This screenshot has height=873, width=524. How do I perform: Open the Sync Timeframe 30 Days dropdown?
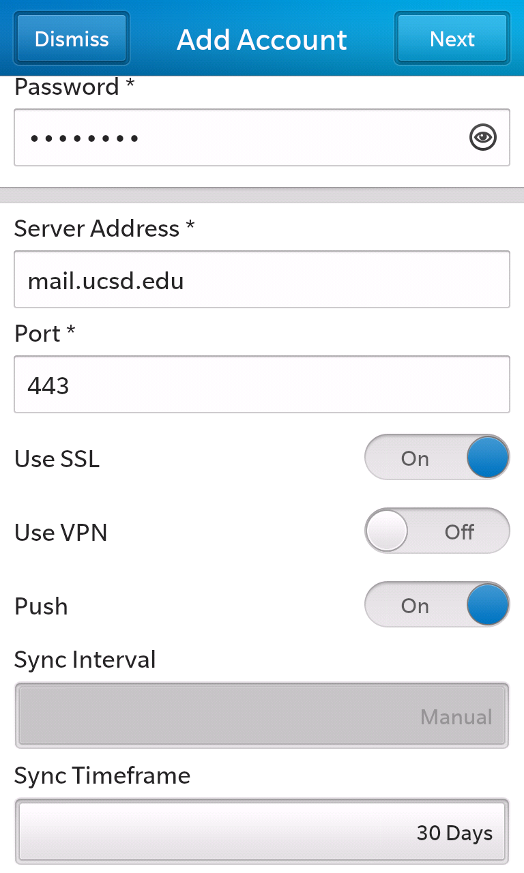coord(262,831)
